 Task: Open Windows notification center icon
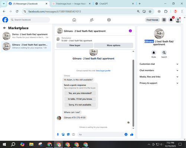coord(180,144)
